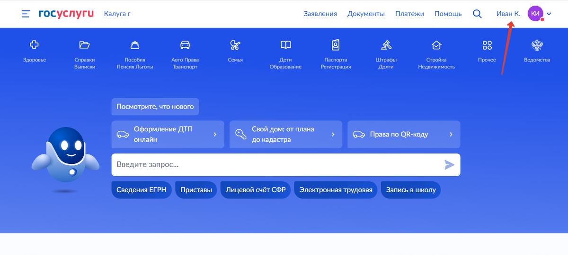Select the Электронная трудовая chip

pyautogui.click(x=336, y=190)
